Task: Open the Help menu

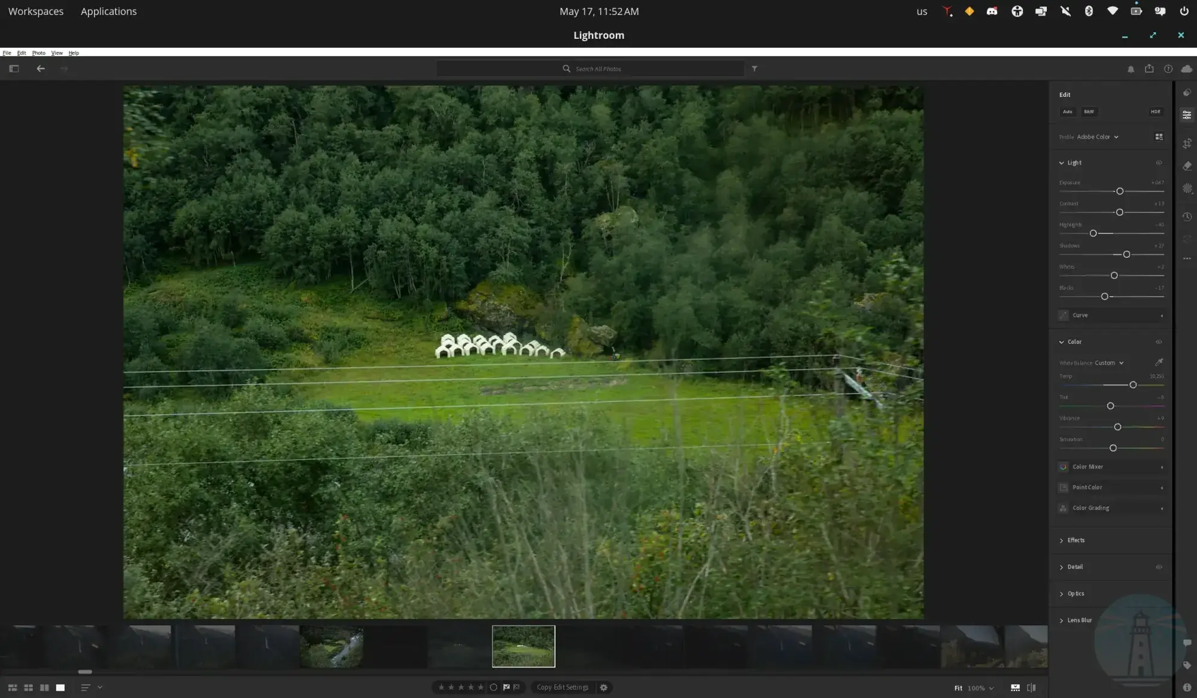Action: pos(74,53)
